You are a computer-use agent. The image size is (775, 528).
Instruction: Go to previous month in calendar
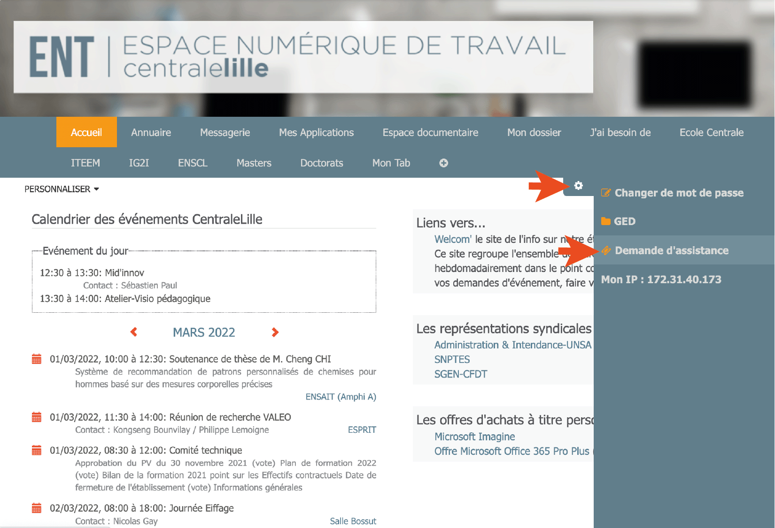[134, 332]
